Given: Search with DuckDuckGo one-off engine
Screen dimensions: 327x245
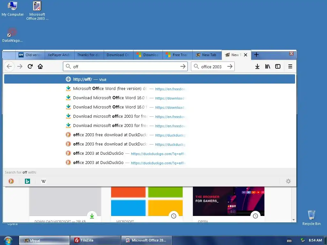Looking at the screenshot, I should click(11, 181).
